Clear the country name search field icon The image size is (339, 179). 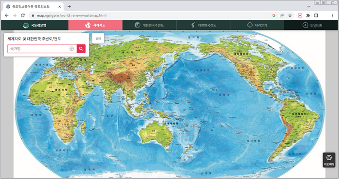tap(72, 49)
